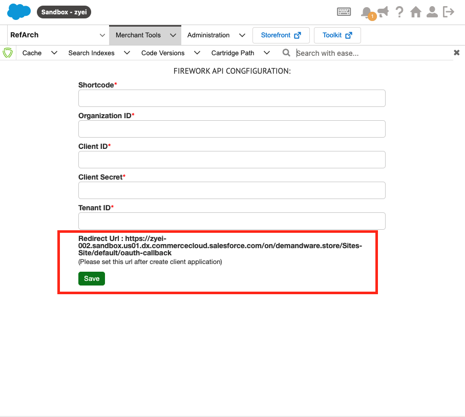Click the Salesforce cloud logo
465x417 pixels.
click(19, 12)
